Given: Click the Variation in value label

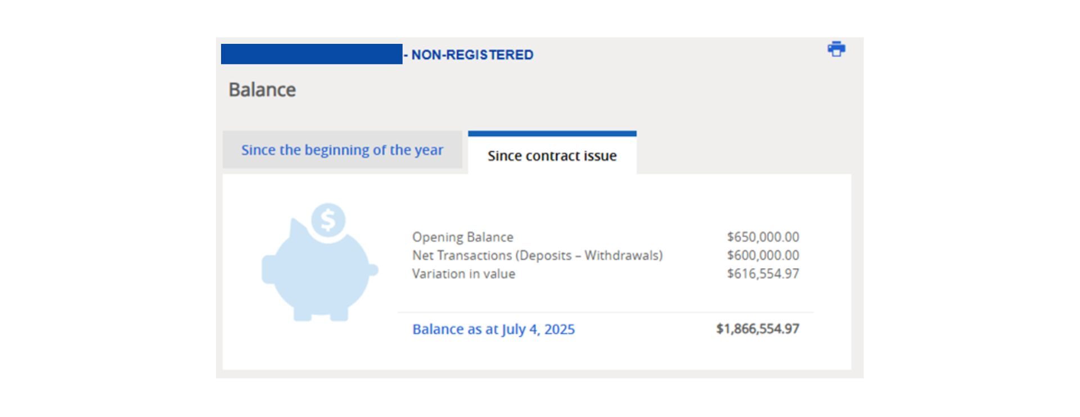Looking at the screenshot, I should [463, 274].
